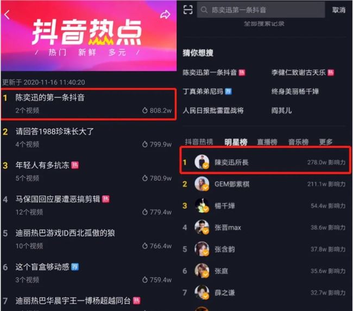Switch to the 直播榜 tab
The width and height of the screenshot is (353, 311).
pos(267,142)
